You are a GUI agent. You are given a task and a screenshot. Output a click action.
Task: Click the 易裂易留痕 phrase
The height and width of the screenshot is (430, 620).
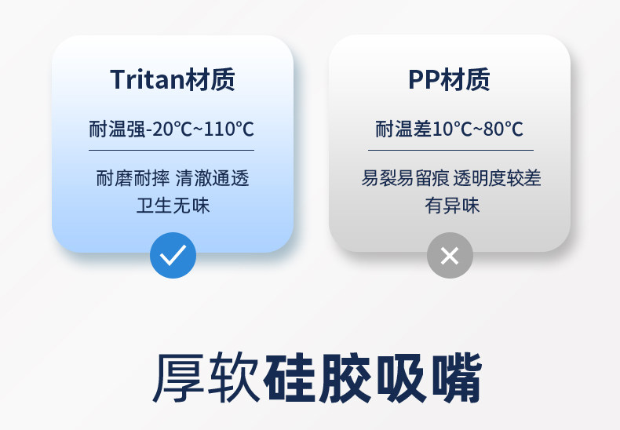tap(403, 178)
